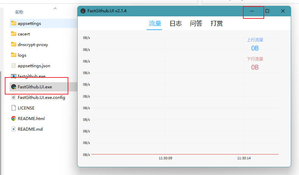Click the appsettings folder icon
Viewport: 299px width, 175px height.
[x=14, y=24]
